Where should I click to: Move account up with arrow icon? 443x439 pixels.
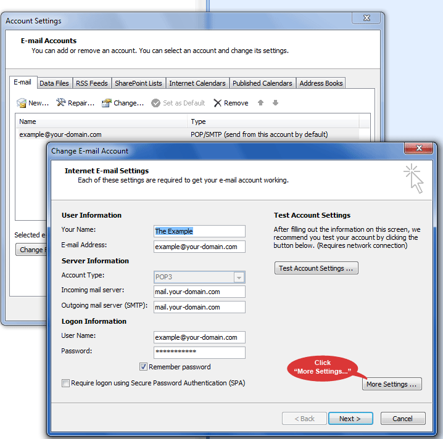(260, 103)
